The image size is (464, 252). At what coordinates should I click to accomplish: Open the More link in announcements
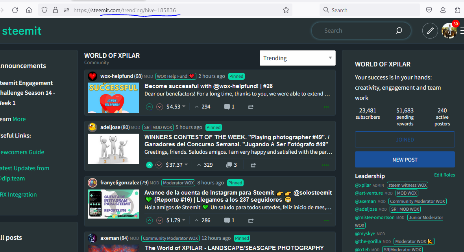click(x=19, y=119)
